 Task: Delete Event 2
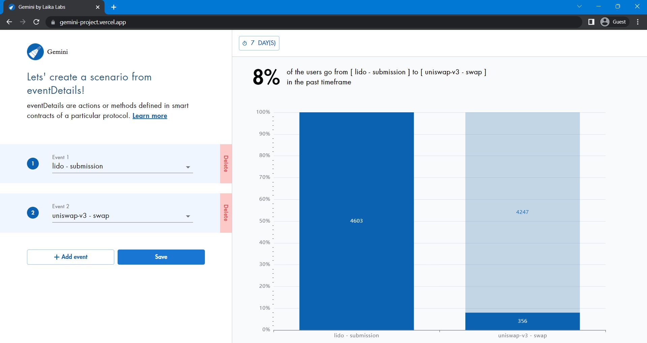(226, 213)
